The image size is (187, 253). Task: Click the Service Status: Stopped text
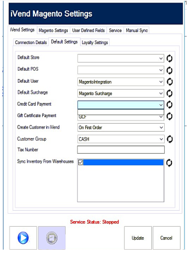(x=94, y=222)
